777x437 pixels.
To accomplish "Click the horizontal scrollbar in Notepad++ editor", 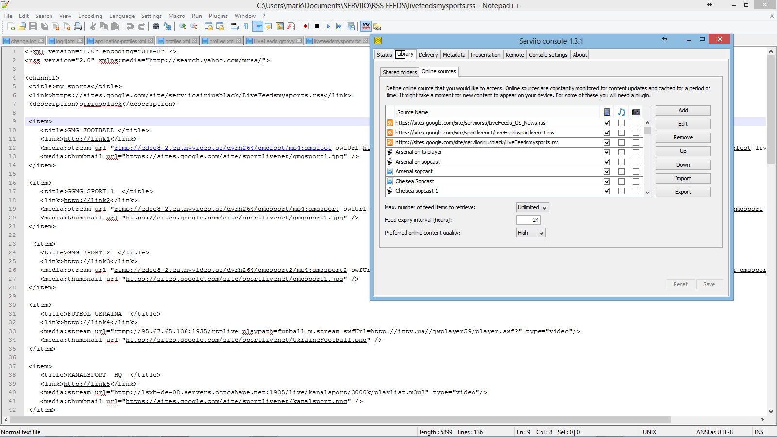I will click(x=341, y=420).
